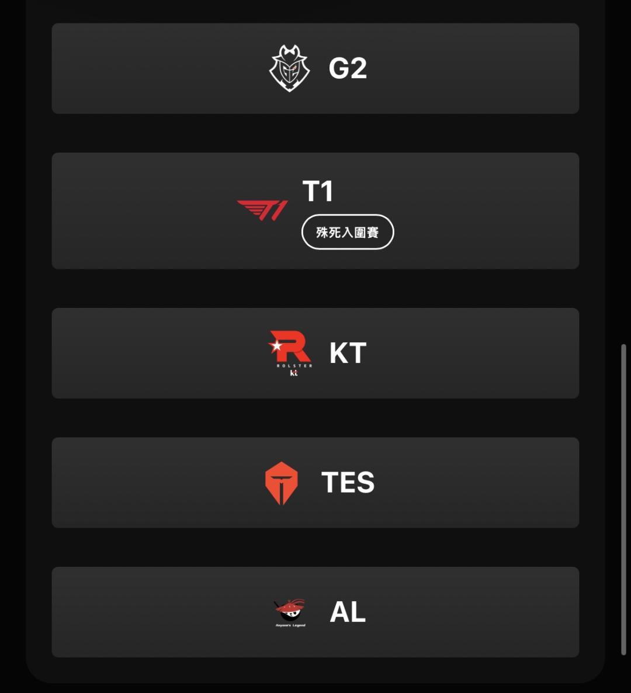
Task: Choose the KT team name label
Action: tap(348, 354)
